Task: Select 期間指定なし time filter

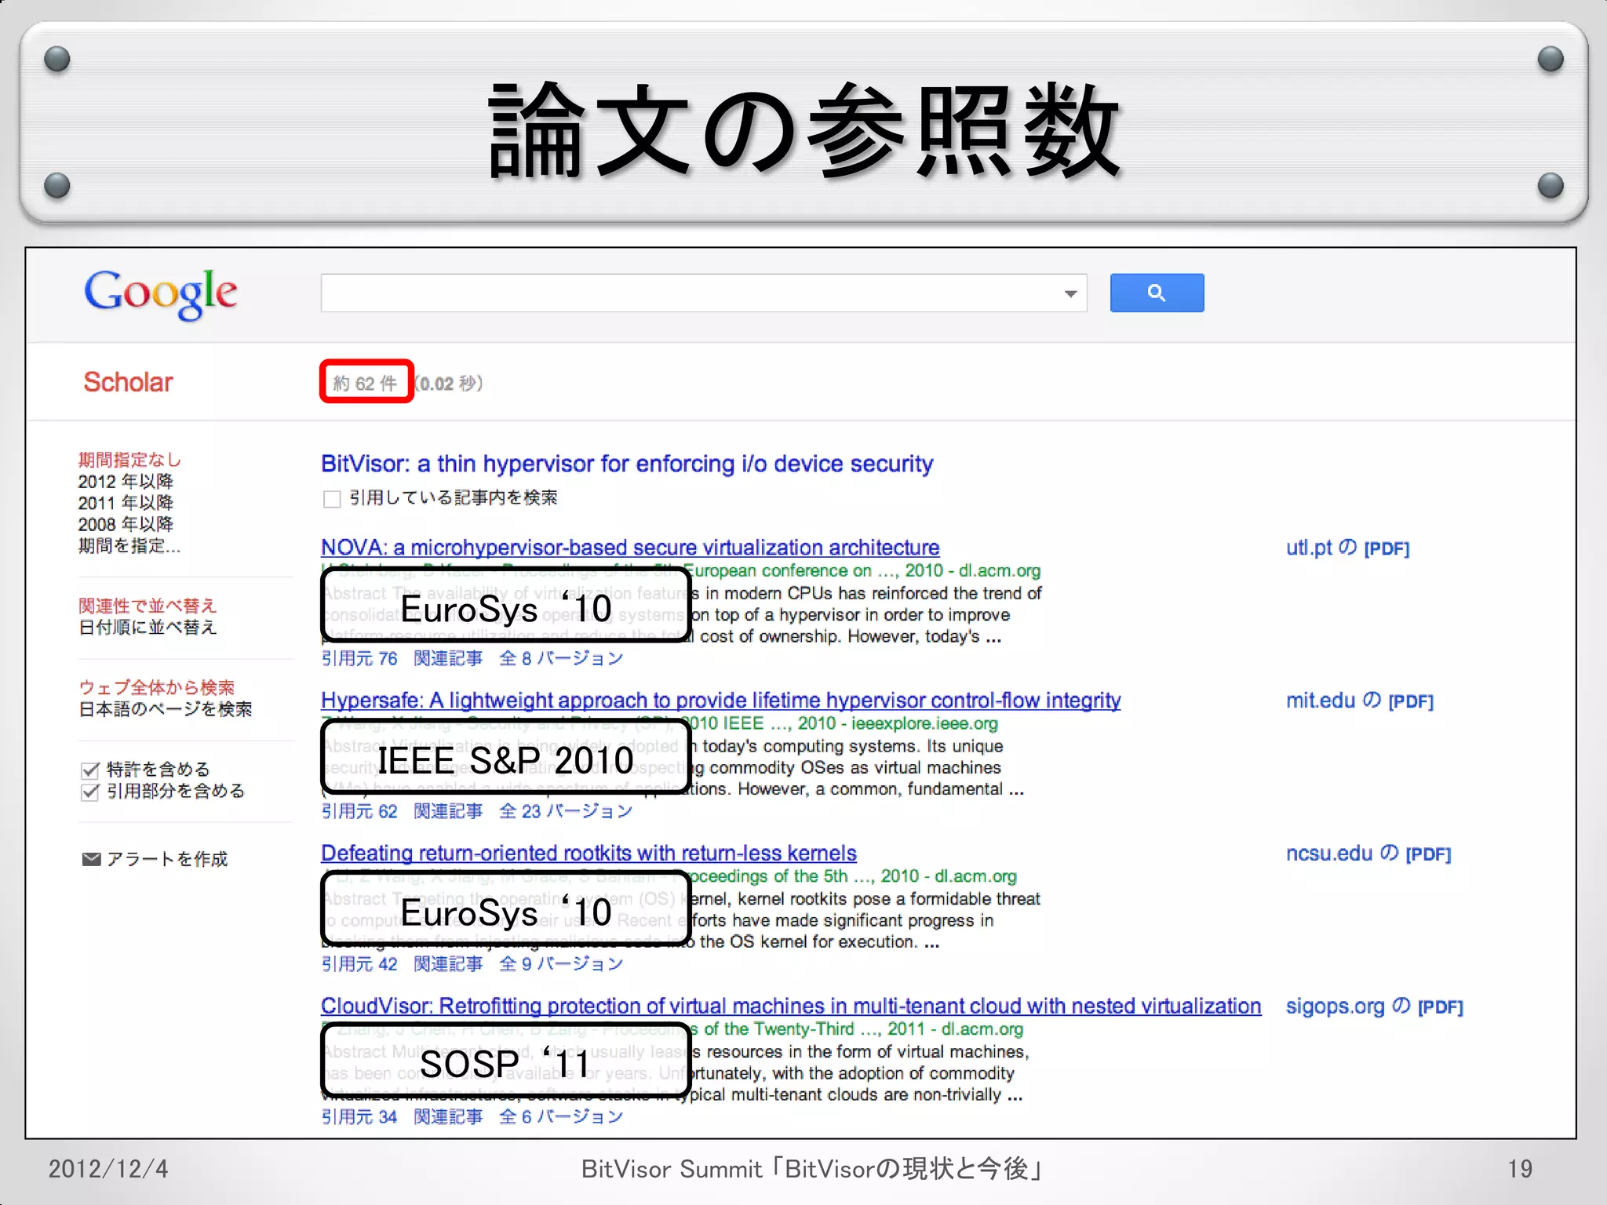Action: tap(129, 460)
